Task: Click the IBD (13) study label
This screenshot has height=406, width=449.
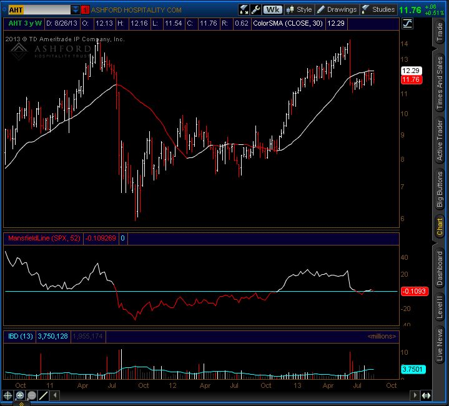Action: 21,336
